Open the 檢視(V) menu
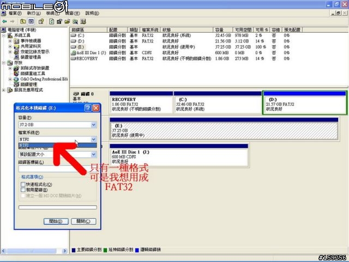 point(53,13)
